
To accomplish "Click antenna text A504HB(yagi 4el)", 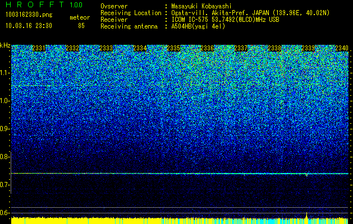I will 198,26.
